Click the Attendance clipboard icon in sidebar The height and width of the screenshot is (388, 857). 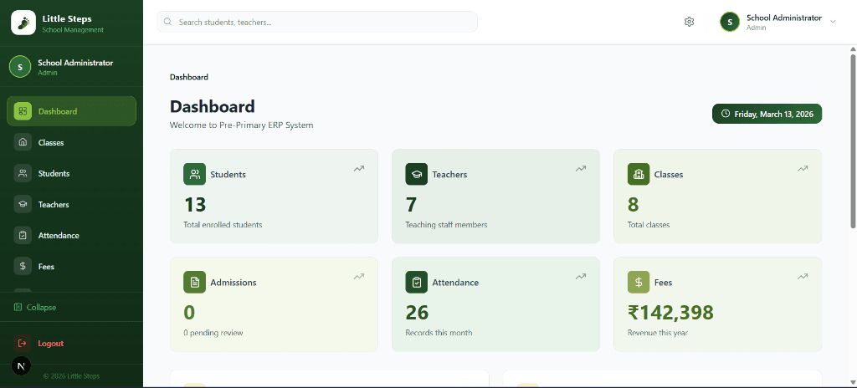pos(23,236)
